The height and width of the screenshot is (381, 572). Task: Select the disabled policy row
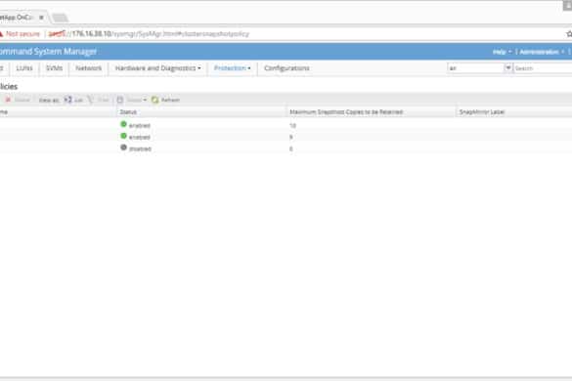click(x=286, y=148)
